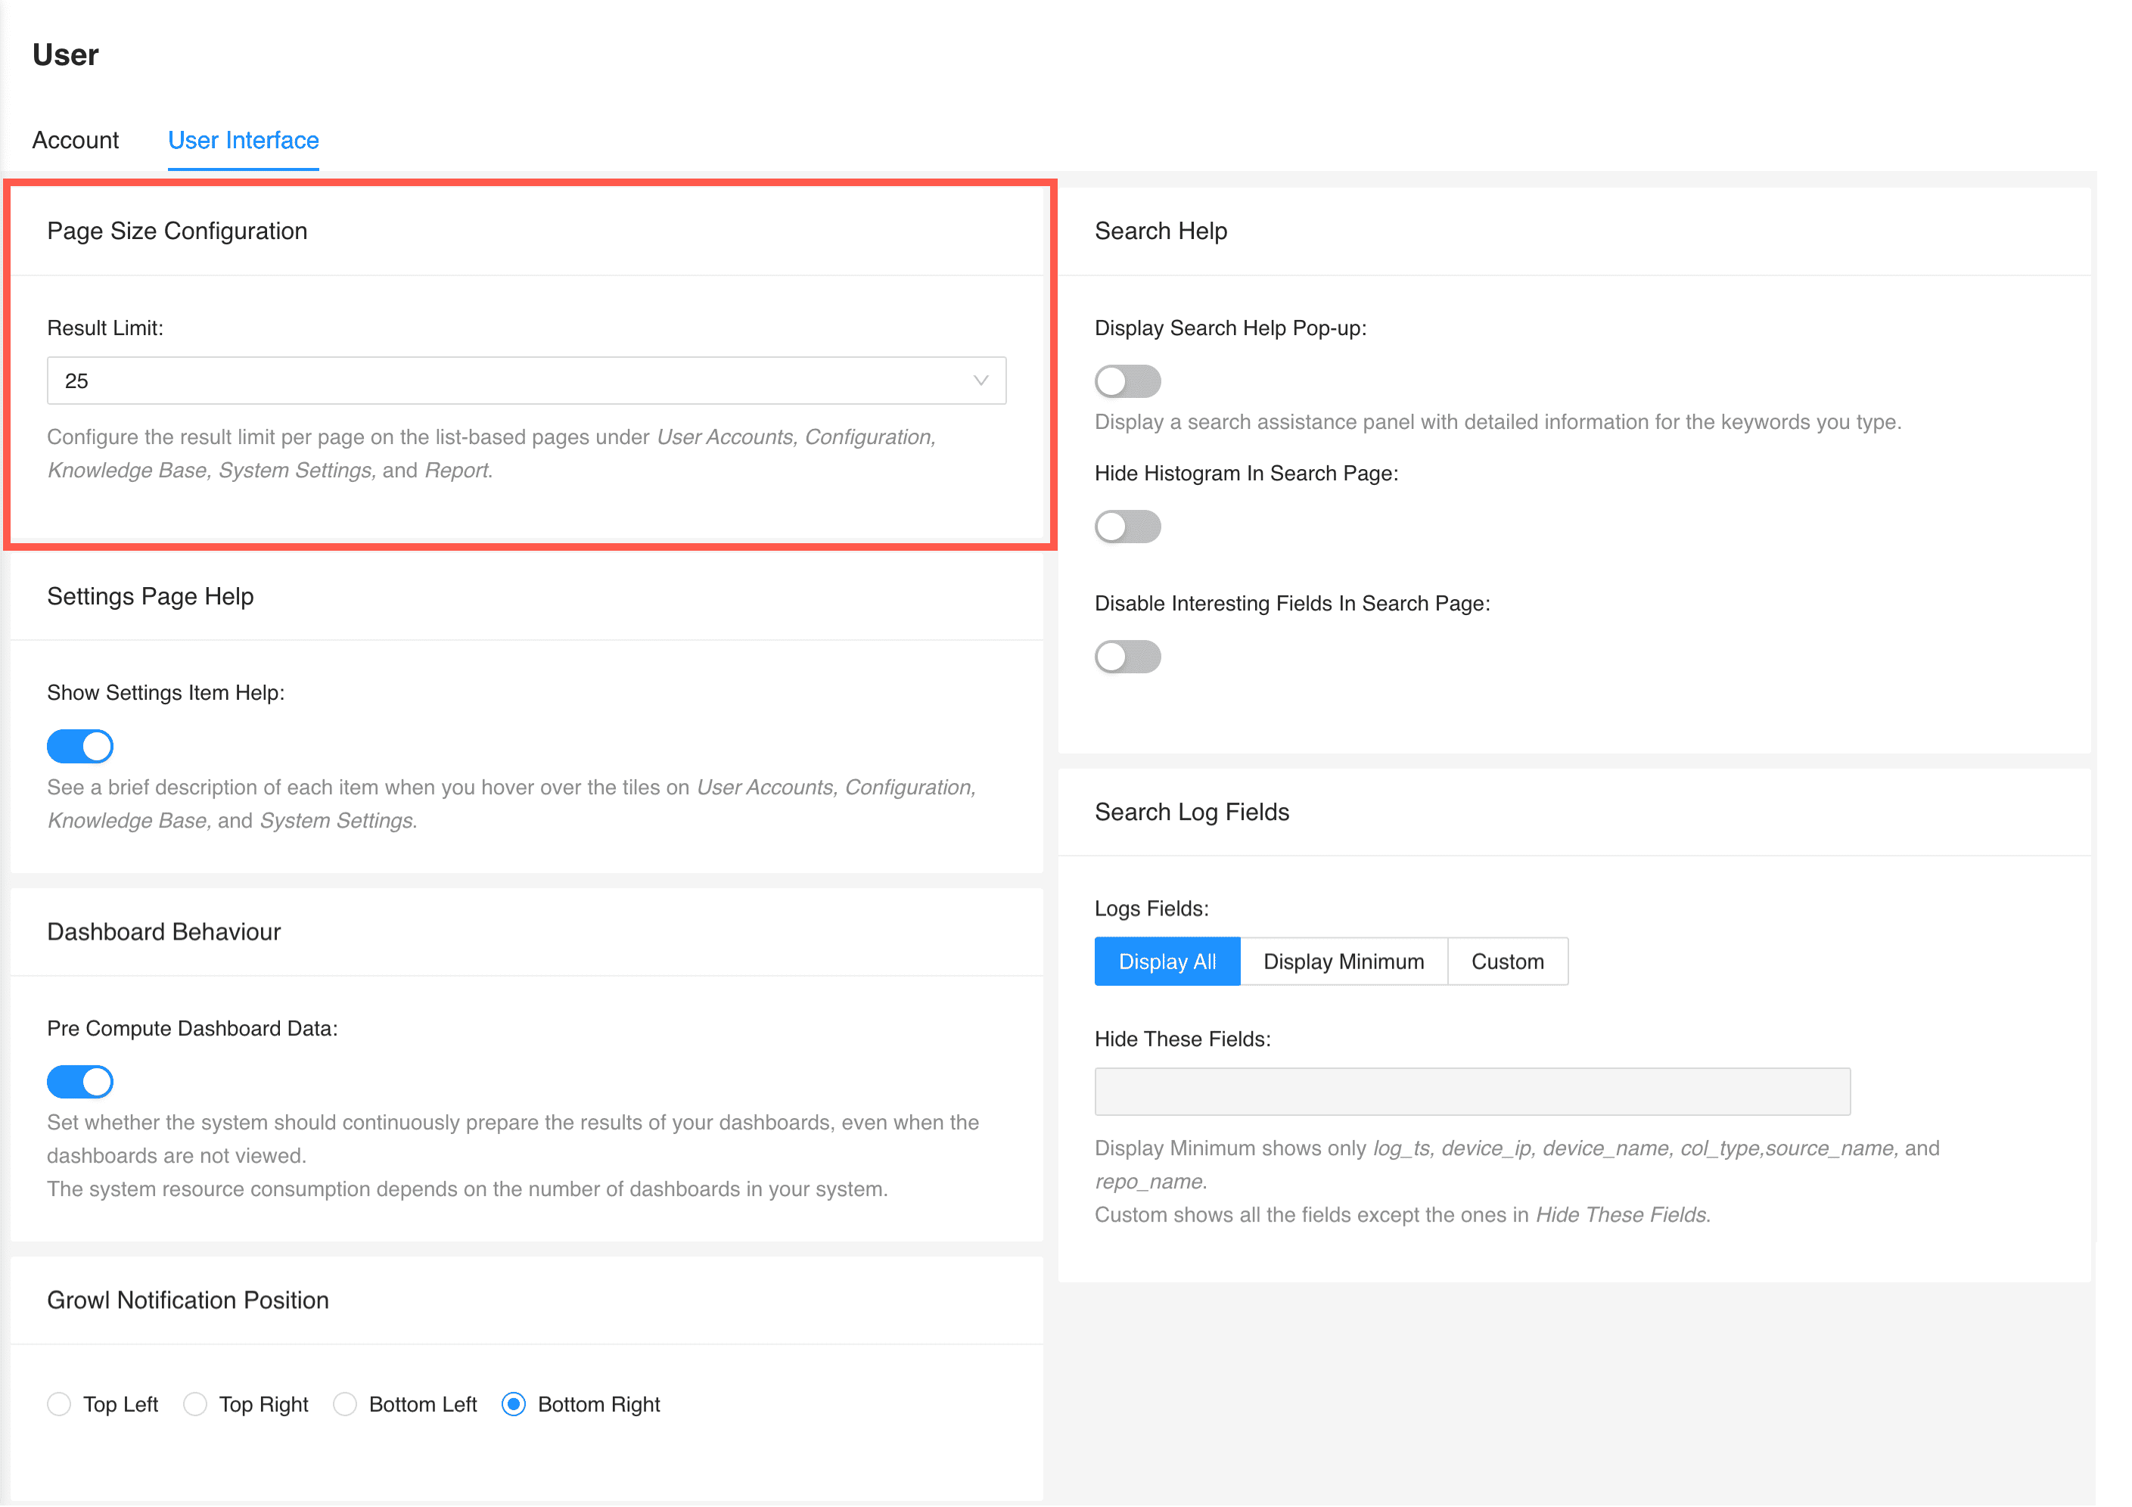2132x1507 pixels.
Task: Switch to the Account tab
Action: 75,140
